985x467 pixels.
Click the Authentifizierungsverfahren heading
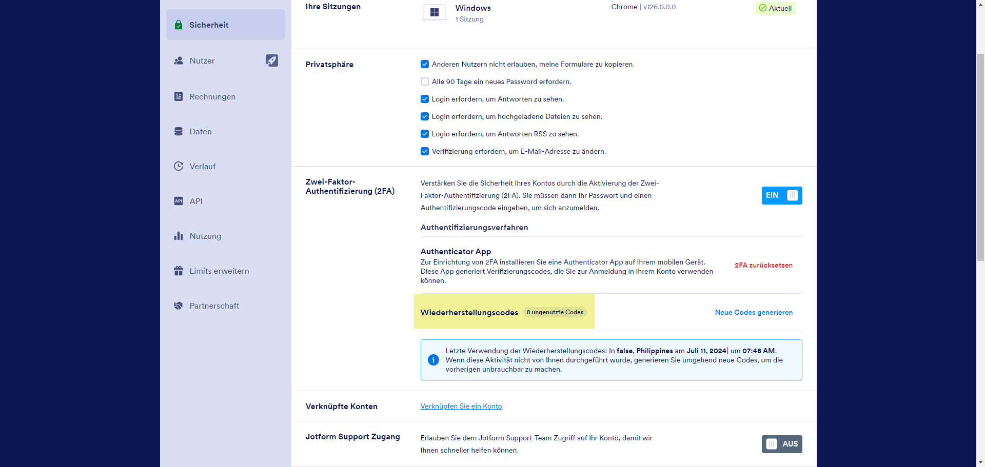[x=474, y=227]
